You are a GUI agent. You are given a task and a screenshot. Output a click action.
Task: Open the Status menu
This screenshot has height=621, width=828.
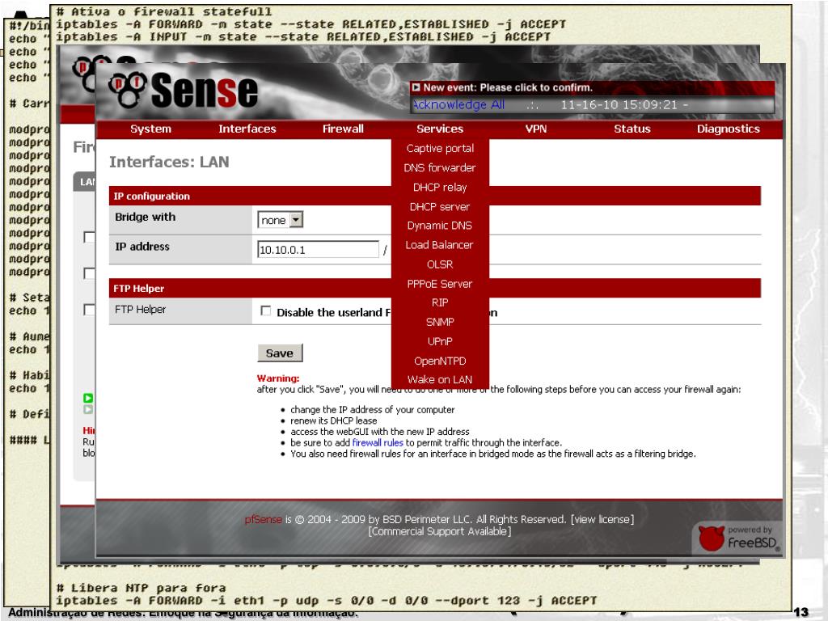[632, 129]
